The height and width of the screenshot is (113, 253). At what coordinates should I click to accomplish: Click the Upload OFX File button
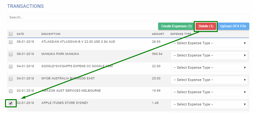tap(233, 26)
